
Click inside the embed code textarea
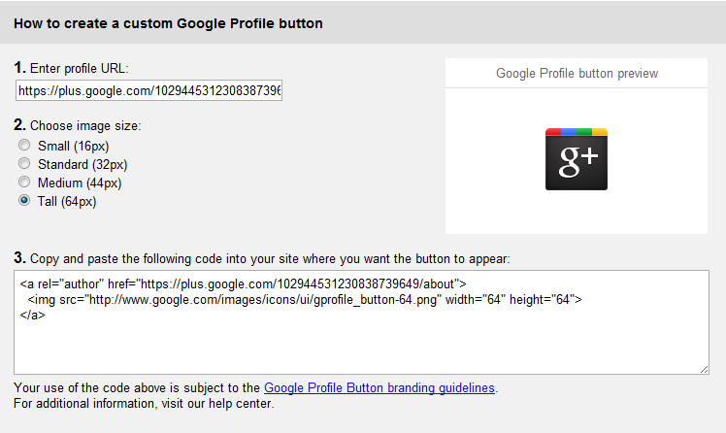pos(361,322)
